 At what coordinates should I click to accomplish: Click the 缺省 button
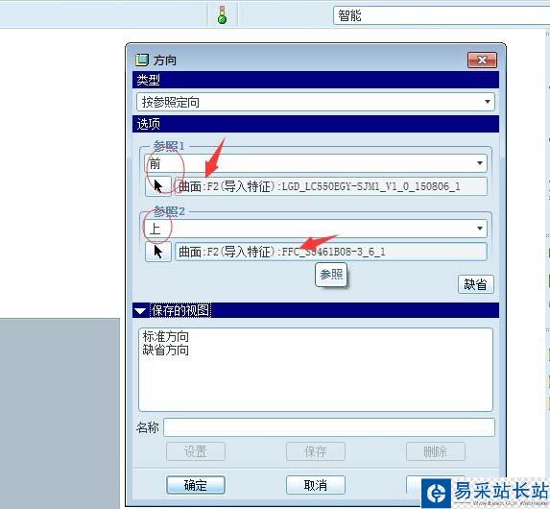point(476,284)
